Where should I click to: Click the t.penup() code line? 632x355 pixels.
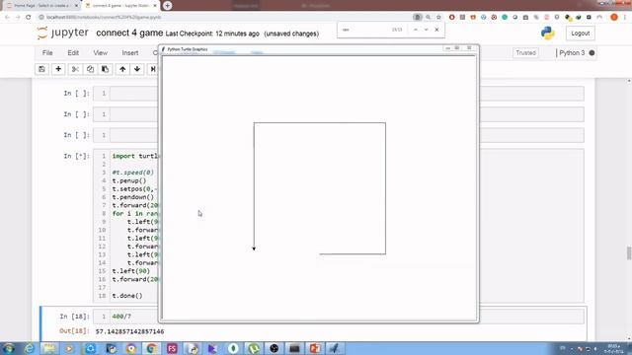[129, 180]
